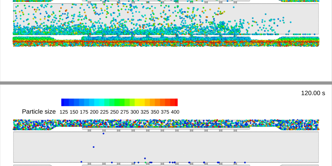
Task: Click the legend value 125
Action: point(64,112)
